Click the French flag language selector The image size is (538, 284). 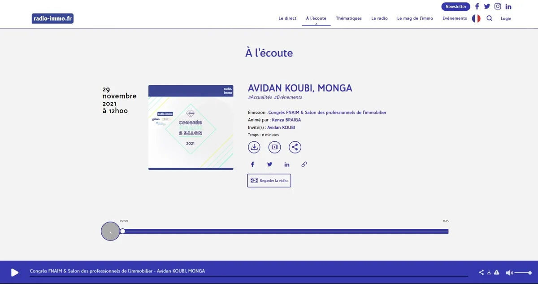coord(476,18)
